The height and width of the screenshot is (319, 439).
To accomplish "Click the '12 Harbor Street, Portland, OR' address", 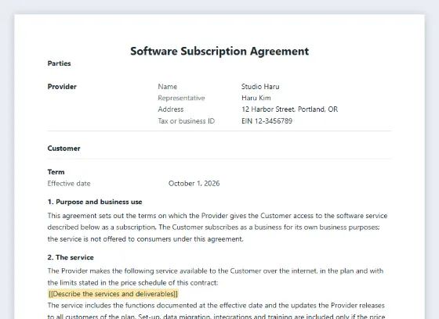I will [x=290, y=109].
